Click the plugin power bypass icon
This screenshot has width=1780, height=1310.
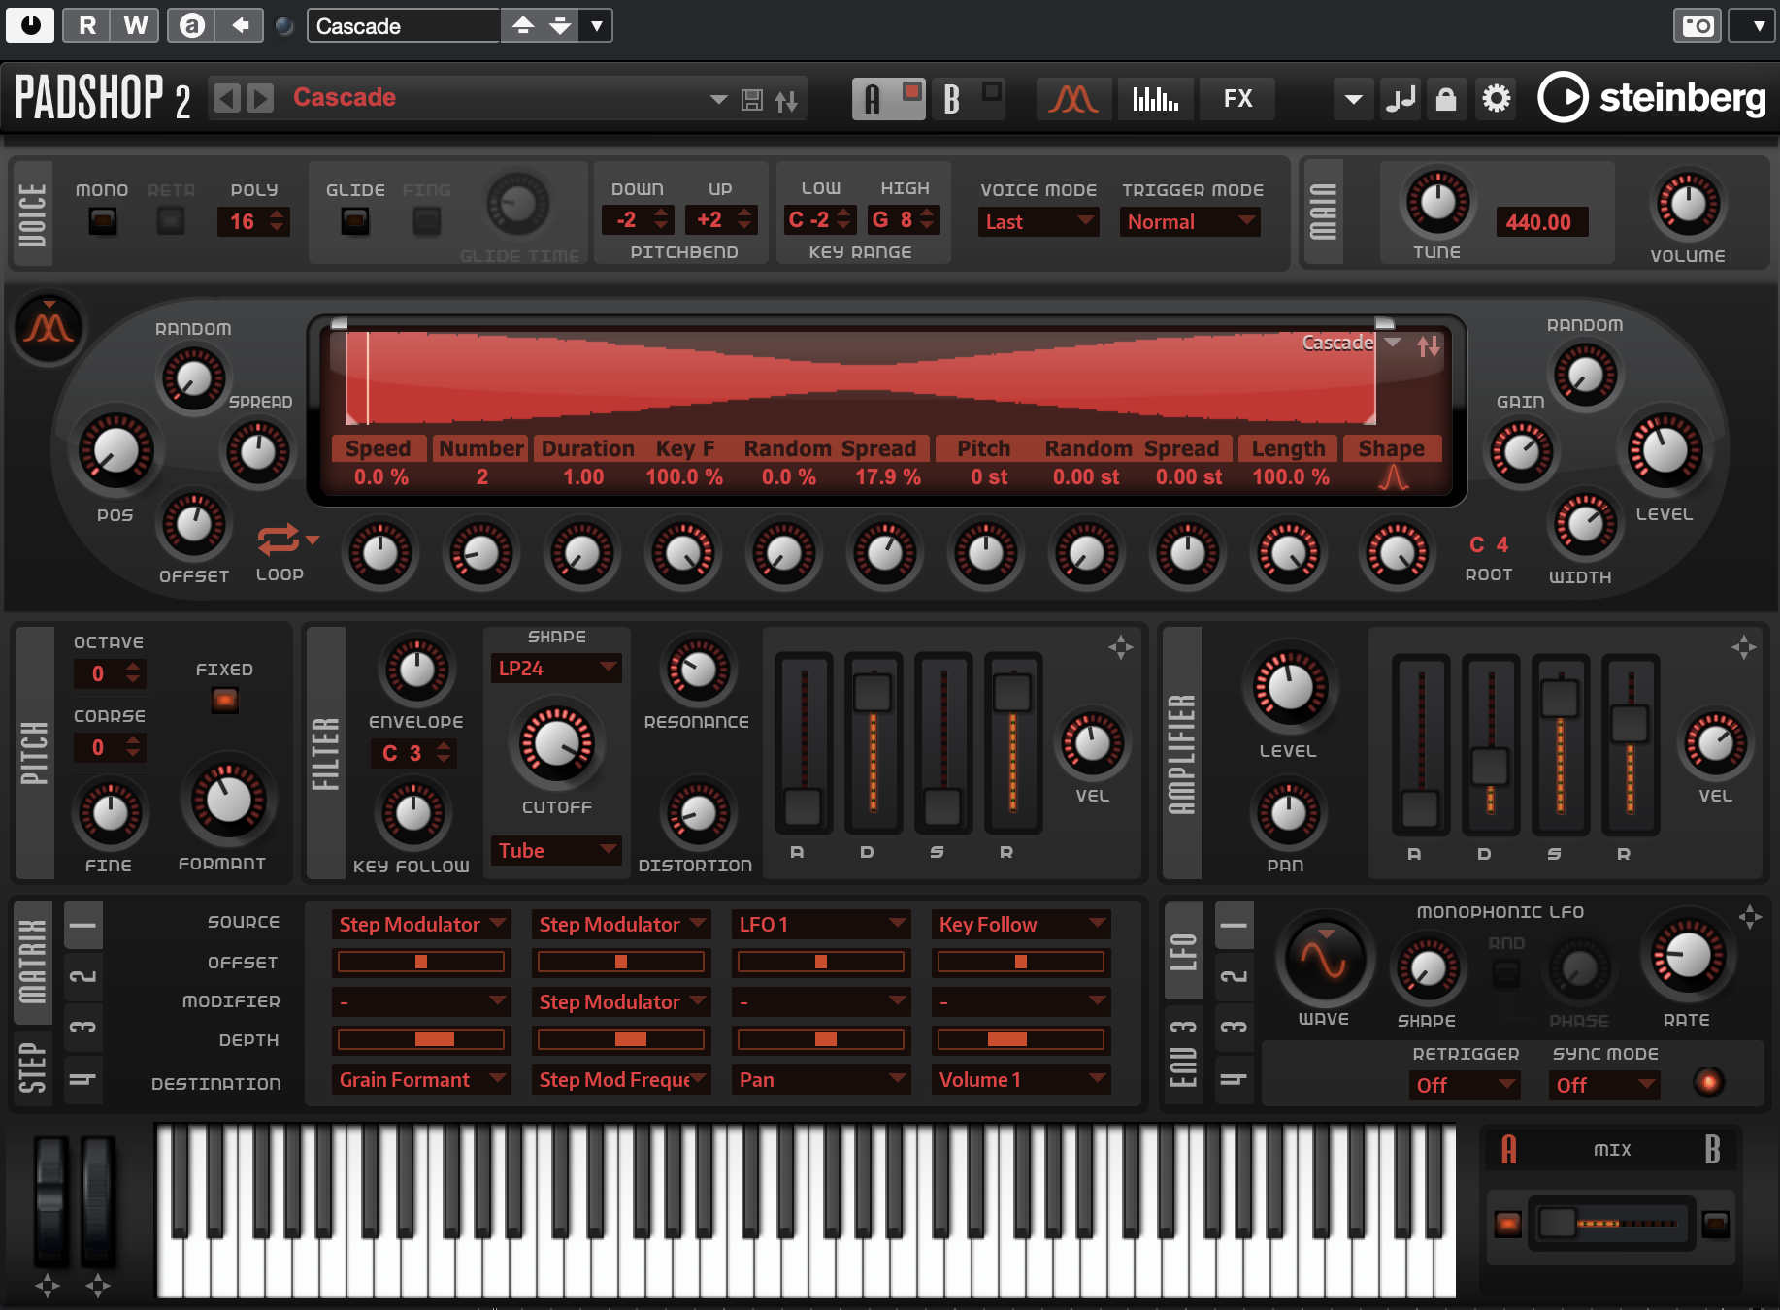[x=31, y=25]
